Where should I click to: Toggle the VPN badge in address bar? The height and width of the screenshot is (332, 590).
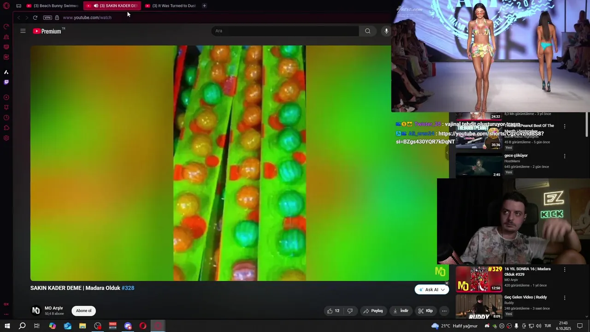[47, 18]
